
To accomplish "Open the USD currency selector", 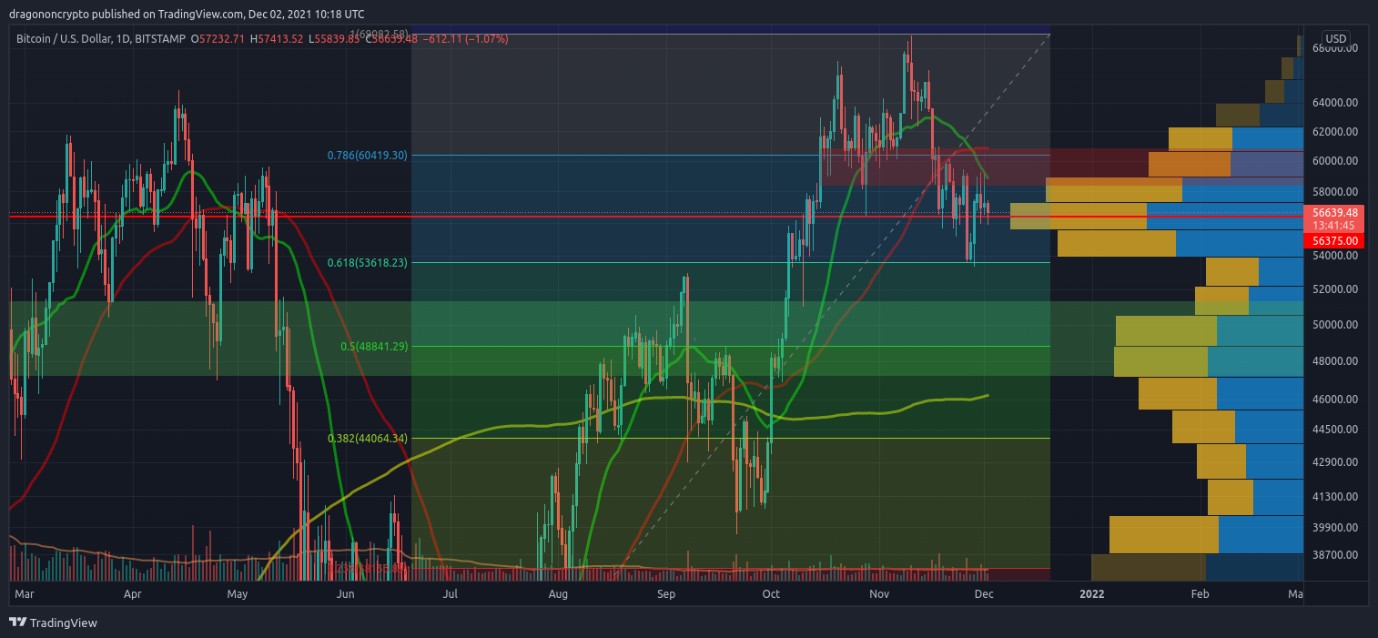I will 1336,38.
